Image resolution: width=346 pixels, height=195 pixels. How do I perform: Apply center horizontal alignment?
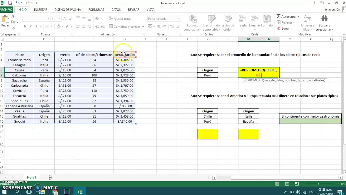(x=84, y=27)
